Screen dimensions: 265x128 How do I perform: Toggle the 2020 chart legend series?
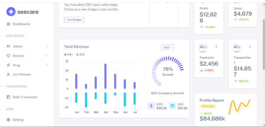point(81,55)
